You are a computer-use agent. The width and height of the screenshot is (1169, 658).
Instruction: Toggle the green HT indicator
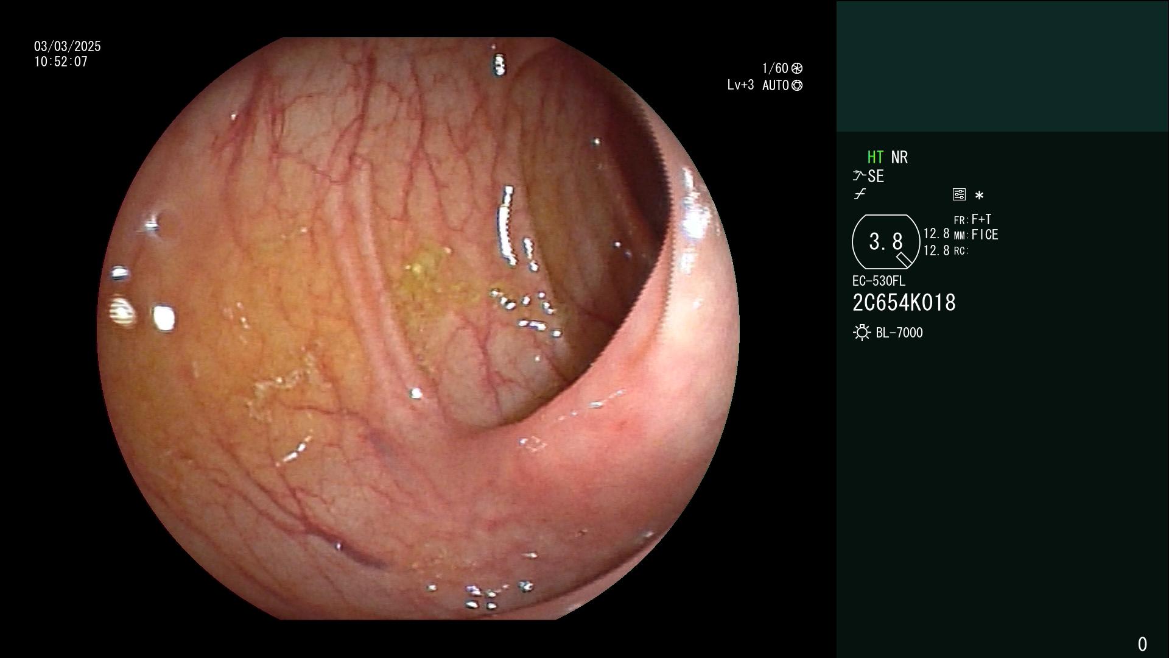pyautogui.click(x=875, y=157)
